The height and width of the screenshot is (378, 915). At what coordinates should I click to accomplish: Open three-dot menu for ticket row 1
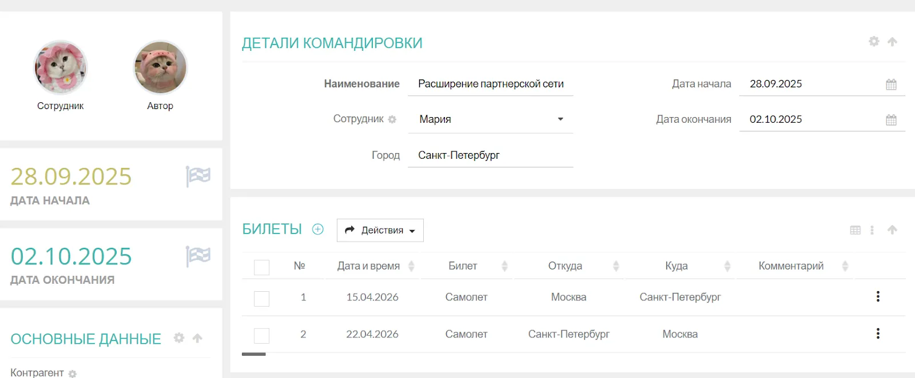878,296
